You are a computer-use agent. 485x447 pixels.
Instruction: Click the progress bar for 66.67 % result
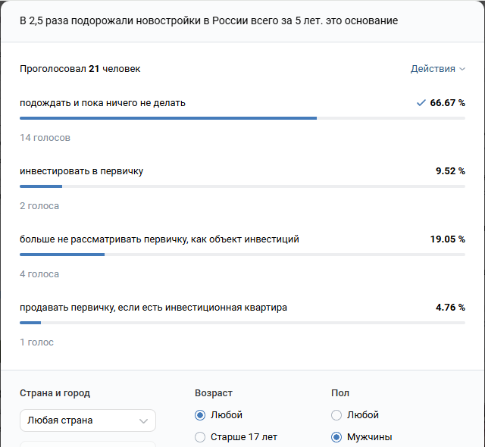point(242,118)
